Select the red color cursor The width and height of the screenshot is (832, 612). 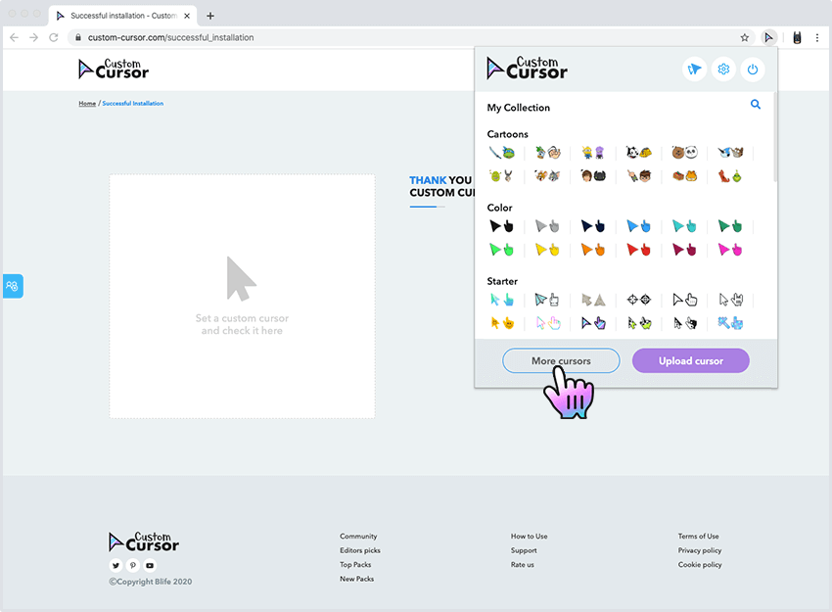click(639, 250)
